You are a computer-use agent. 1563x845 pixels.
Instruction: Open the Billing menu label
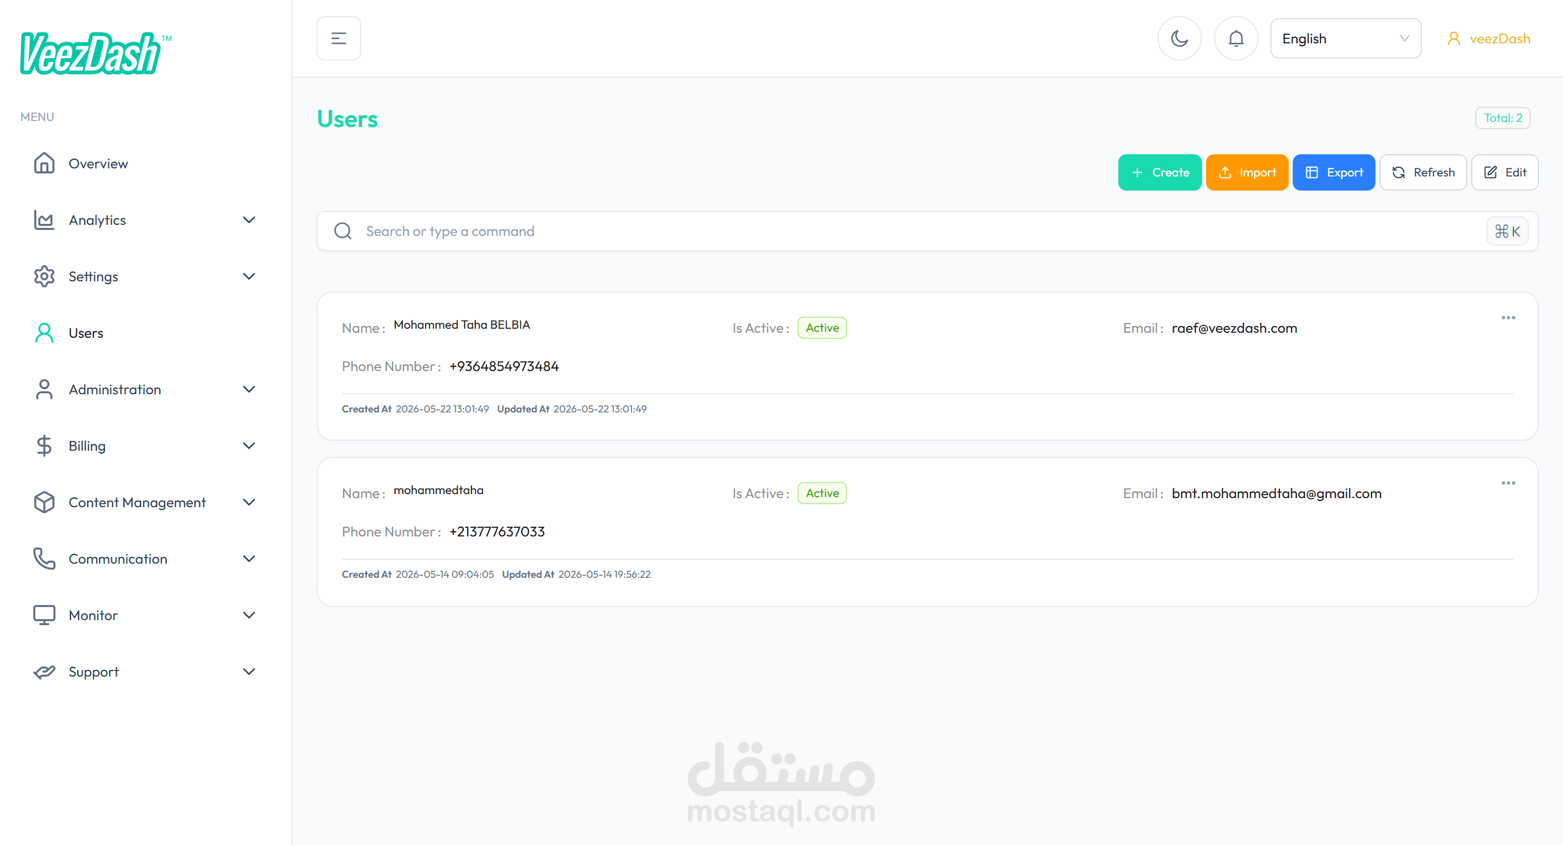point(87,446)
